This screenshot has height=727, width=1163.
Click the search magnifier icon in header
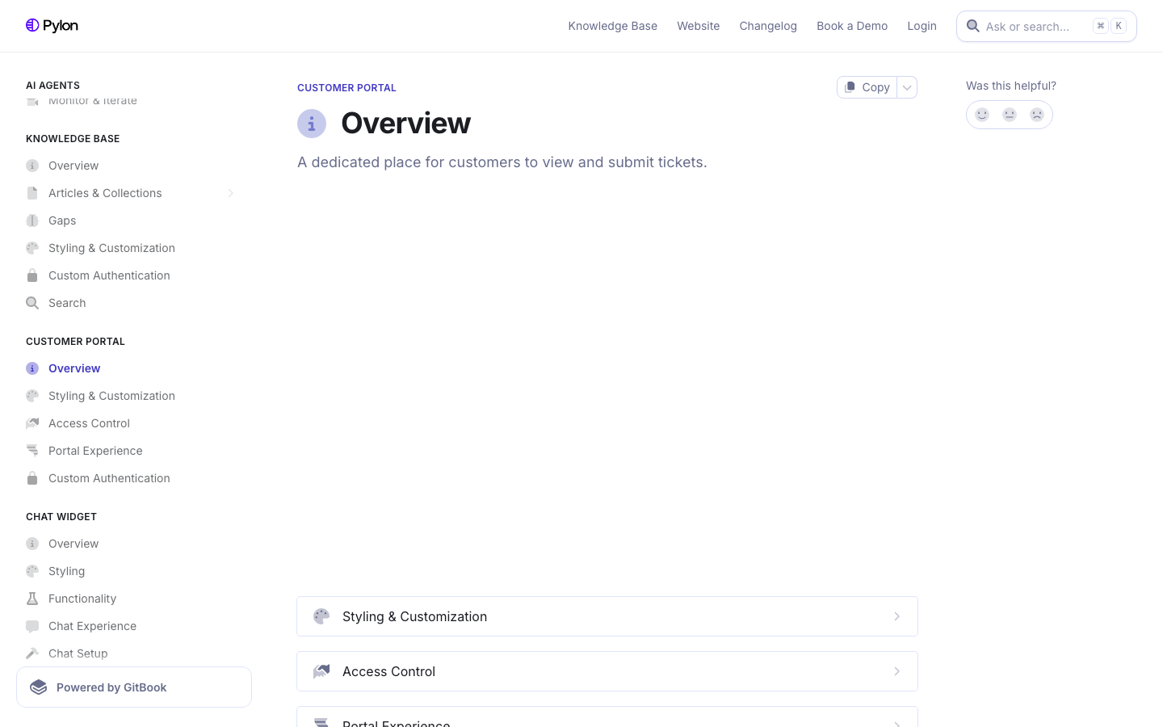pos(973,26)
